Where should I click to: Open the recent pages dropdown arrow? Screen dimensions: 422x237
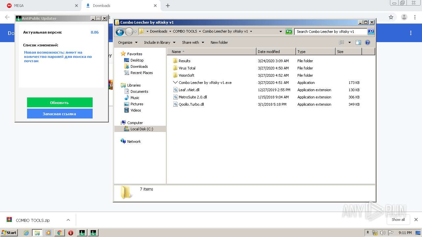[x=135, y=32]
